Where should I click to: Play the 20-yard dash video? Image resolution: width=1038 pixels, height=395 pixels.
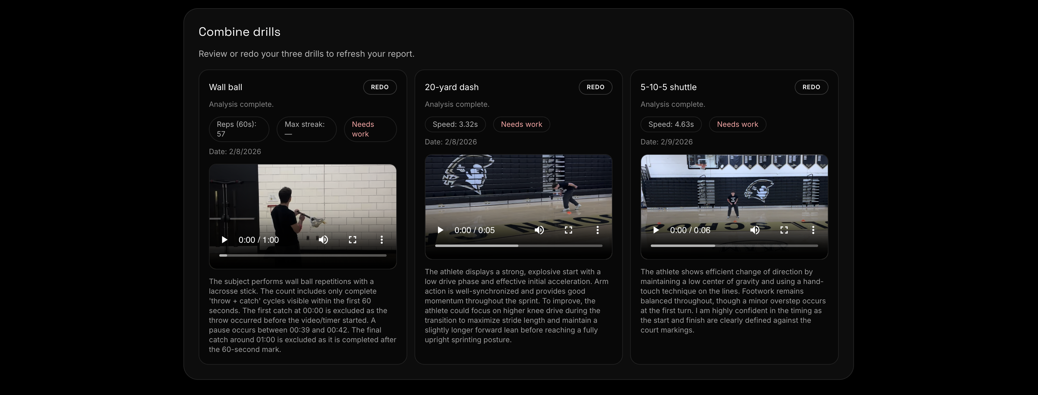click(x=440, y=230)
